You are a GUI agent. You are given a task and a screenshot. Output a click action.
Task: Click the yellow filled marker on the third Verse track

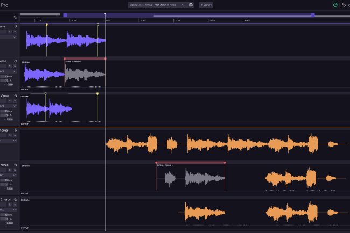pyautogui.click(x=97, y=94)
